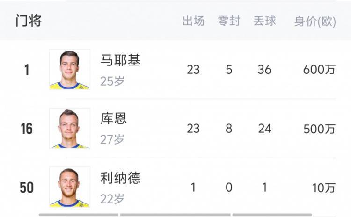Click jersey number 16 of 库恩
This screenshot has width=351, height=217.
coord(27,129)
